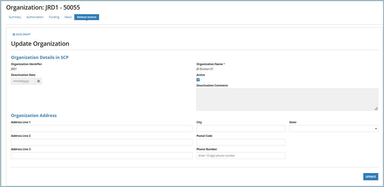Viewport: 384px width, 187px height.
Task: Click the Save Draft disk icon
Action: (14, 35)
